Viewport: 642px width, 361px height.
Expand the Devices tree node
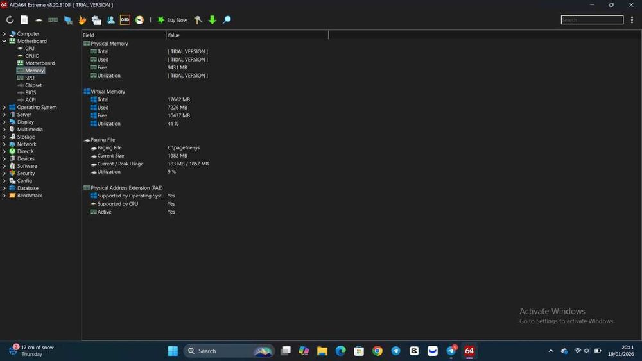(4, 159)
